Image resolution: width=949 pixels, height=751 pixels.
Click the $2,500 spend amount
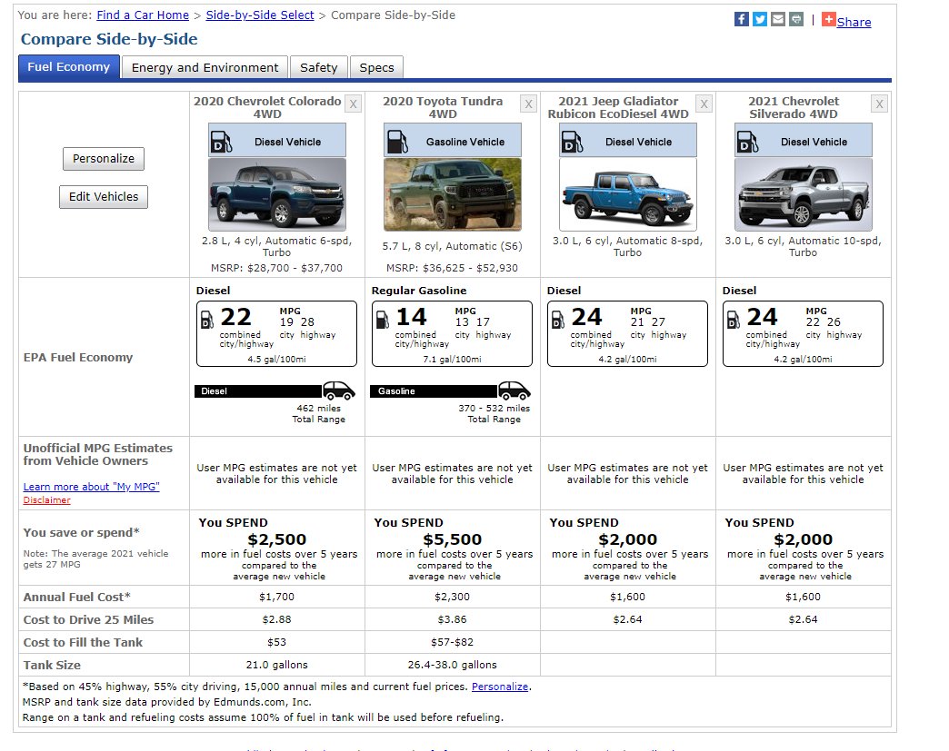coord(276,539)
